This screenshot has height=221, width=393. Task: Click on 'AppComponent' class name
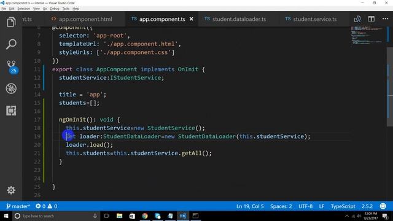point(117,69)
